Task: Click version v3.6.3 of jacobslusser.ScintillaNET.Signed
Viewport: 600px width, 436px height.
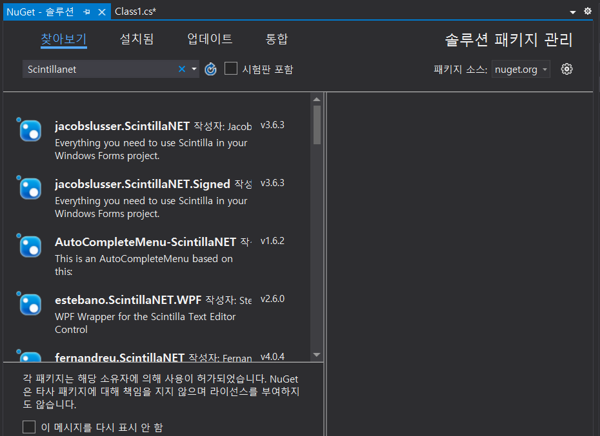Action: pos(272,183)
